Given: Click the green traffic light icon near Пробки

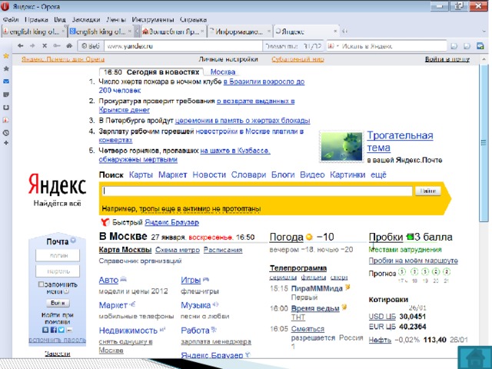Looking at the screenshot, I should click(410, 236).
